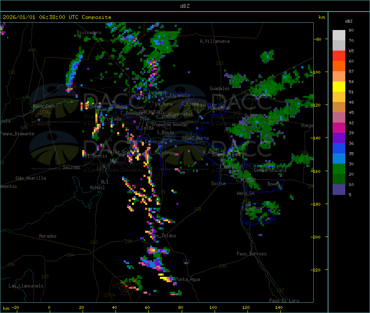Click the 'Paso_Barroso' map label
The width and height of the screenshot is (370, 313).
252,254
